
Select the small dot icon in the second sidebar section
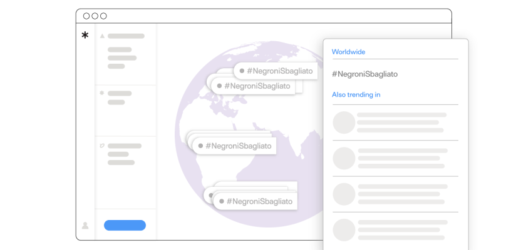pyautogui.click(x=102, y=93)
